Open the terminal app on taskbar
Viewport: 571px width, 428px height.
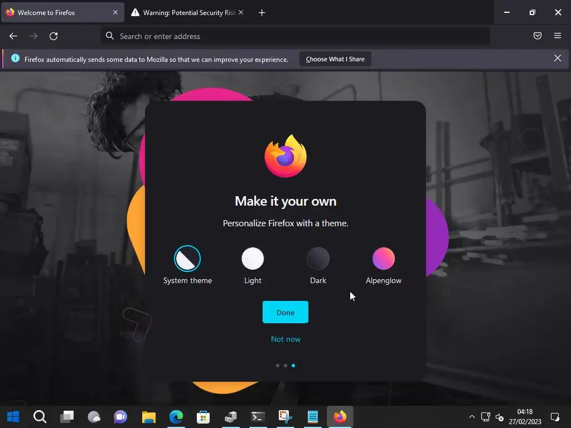coord(258,417)
